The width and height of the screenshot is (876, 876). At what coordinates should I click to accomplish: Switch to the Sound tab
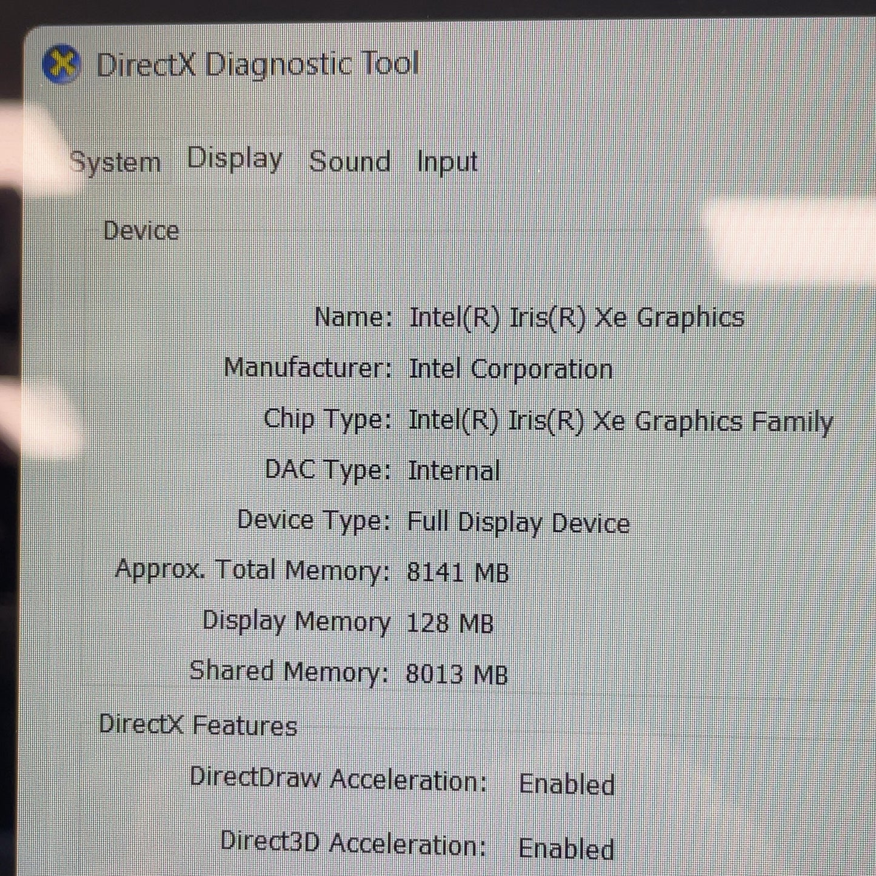point(350,161)
